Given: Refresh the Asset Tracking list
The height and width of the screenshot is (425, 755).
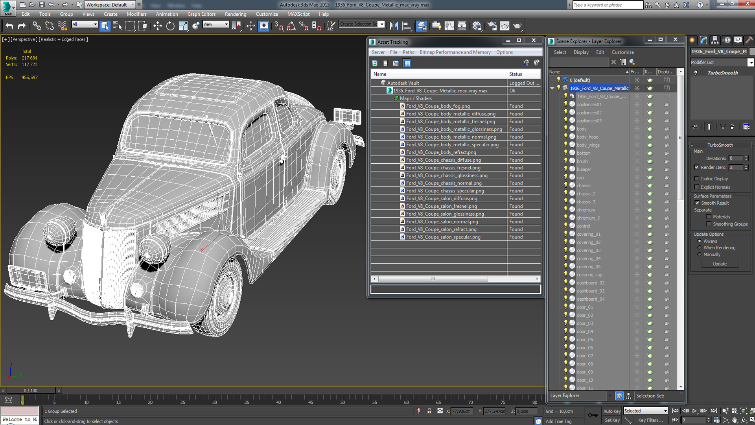Looking at the screenshot, I should (375, 63).
